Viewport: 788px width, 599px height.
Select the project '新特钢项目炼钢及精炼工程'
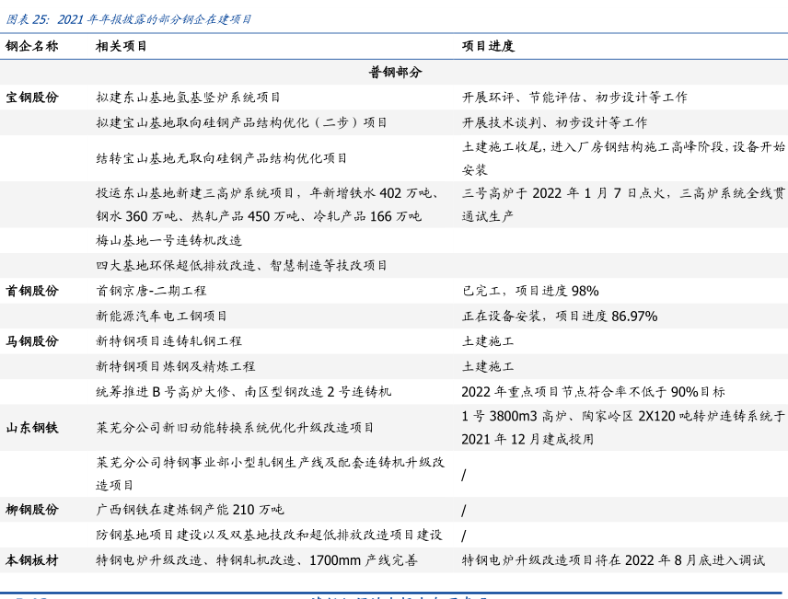176,366
